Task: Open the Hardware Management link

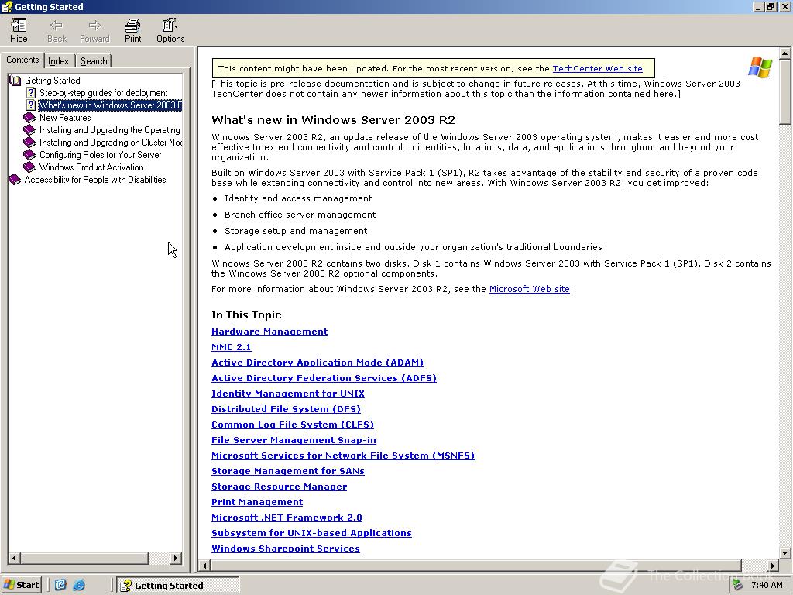Action: coord(269,332)
